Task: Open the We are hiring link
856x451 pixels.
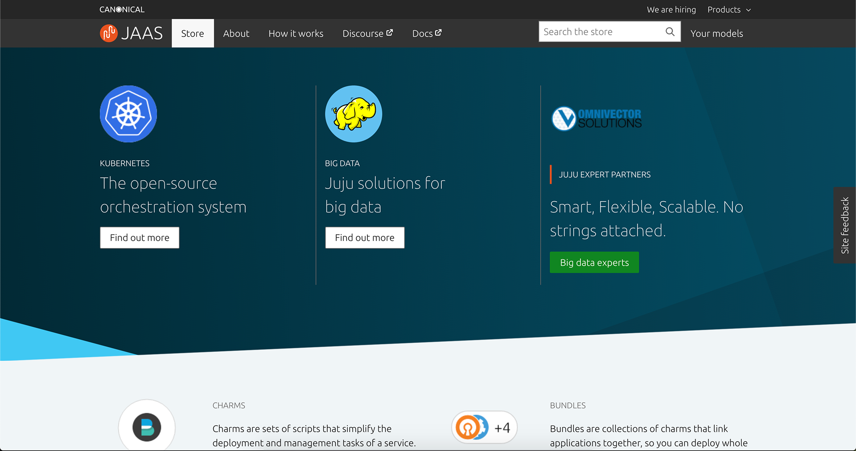Action: [x=671, y=9]
